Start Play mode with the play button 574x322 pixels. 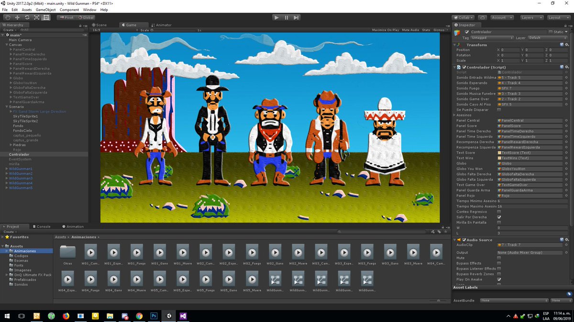276,17
